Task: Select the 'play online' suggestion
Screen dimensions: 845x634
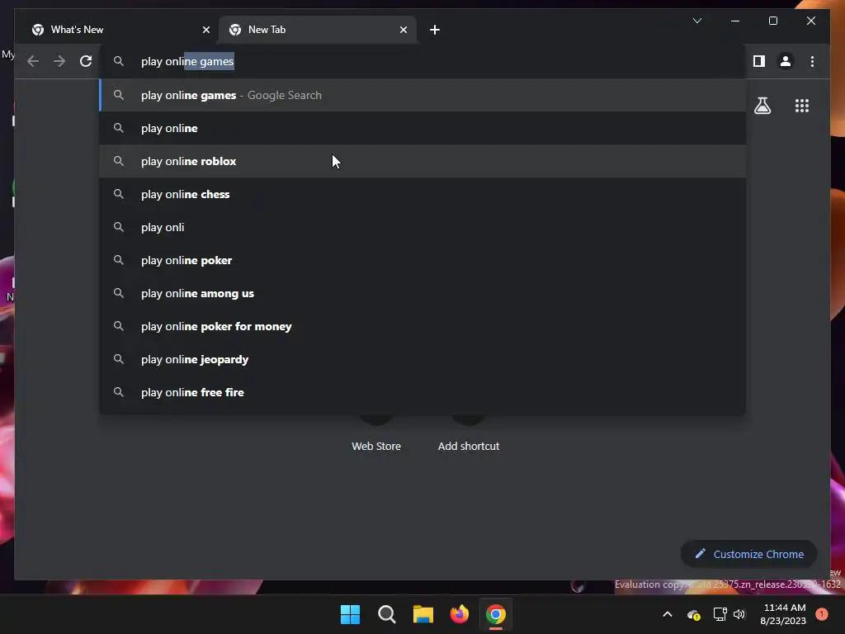Action: pyautogui.click(x=423, y=128)
